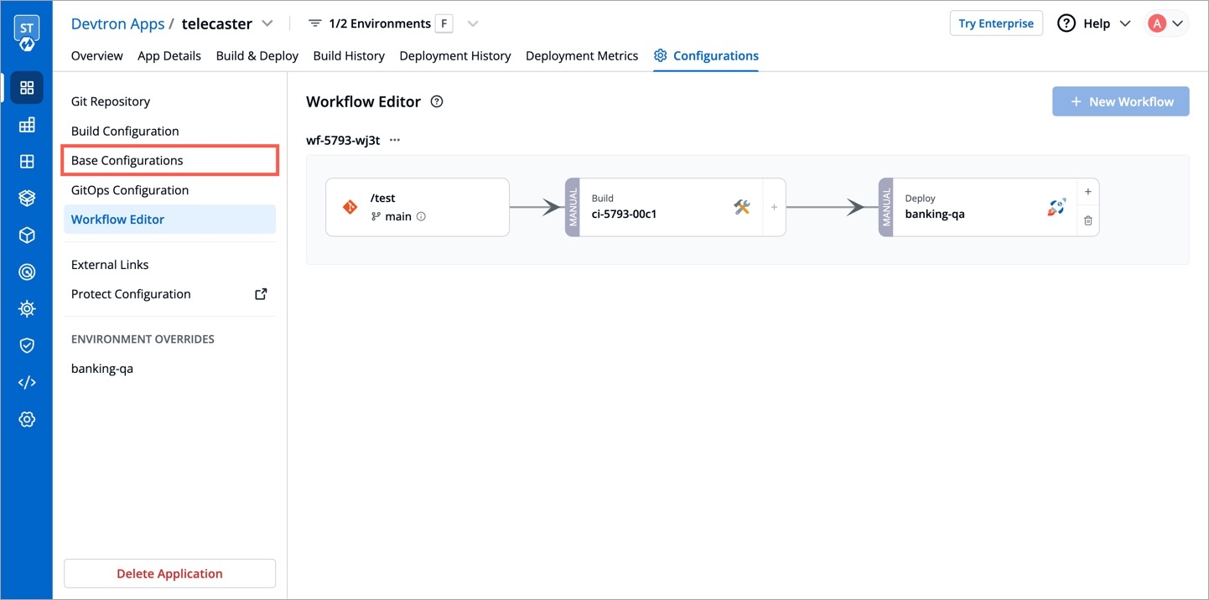Select the Deploy banking-qa pipeline node
This screenshot has height=600, width=1209.
(x=973, y=207)
